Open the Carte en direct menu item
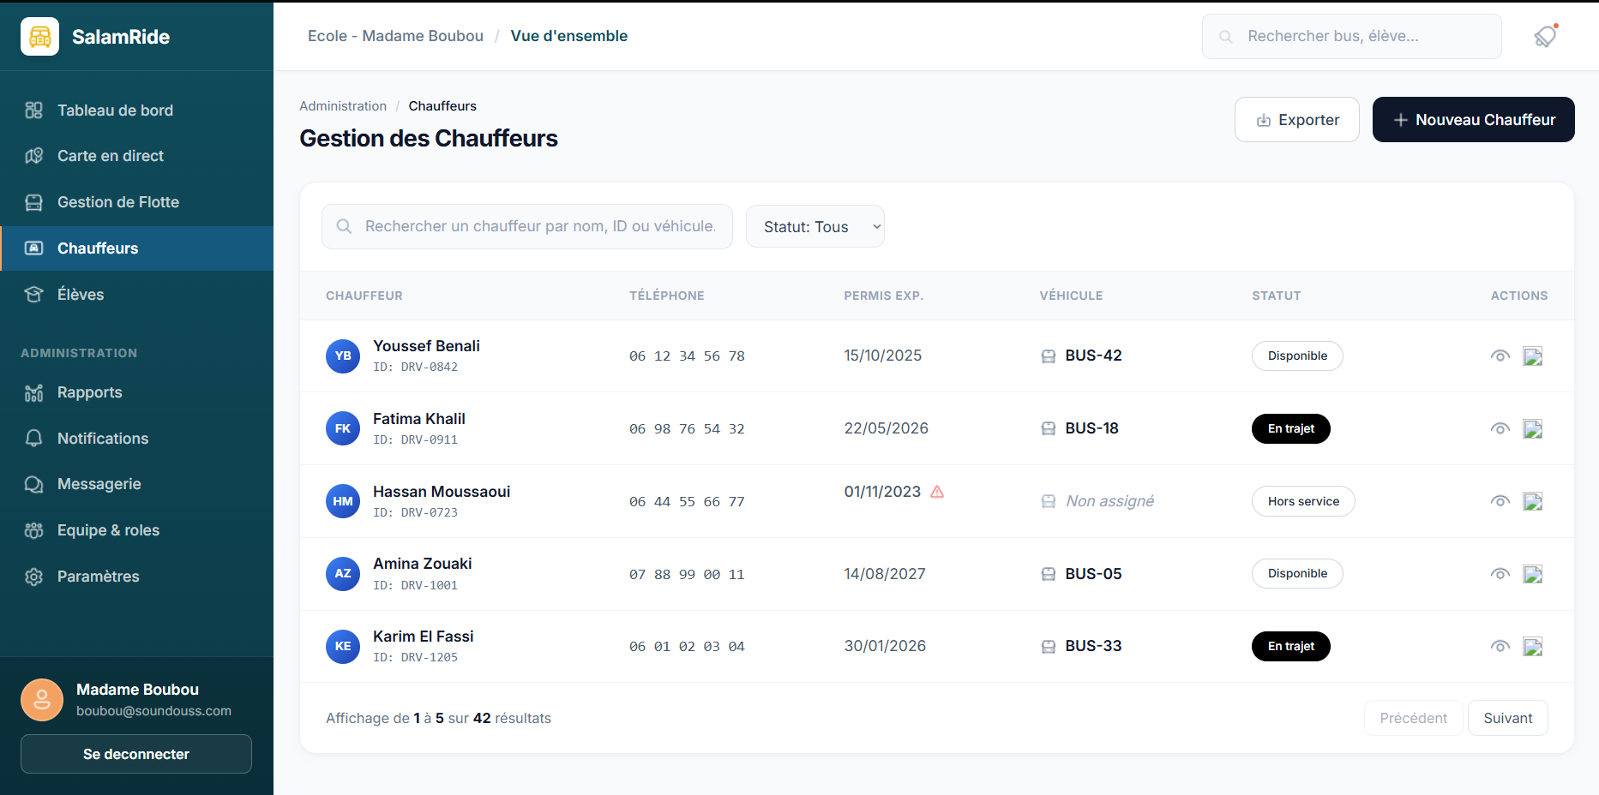This screenshot has height=795, width=1599. (x=110, y=156)
